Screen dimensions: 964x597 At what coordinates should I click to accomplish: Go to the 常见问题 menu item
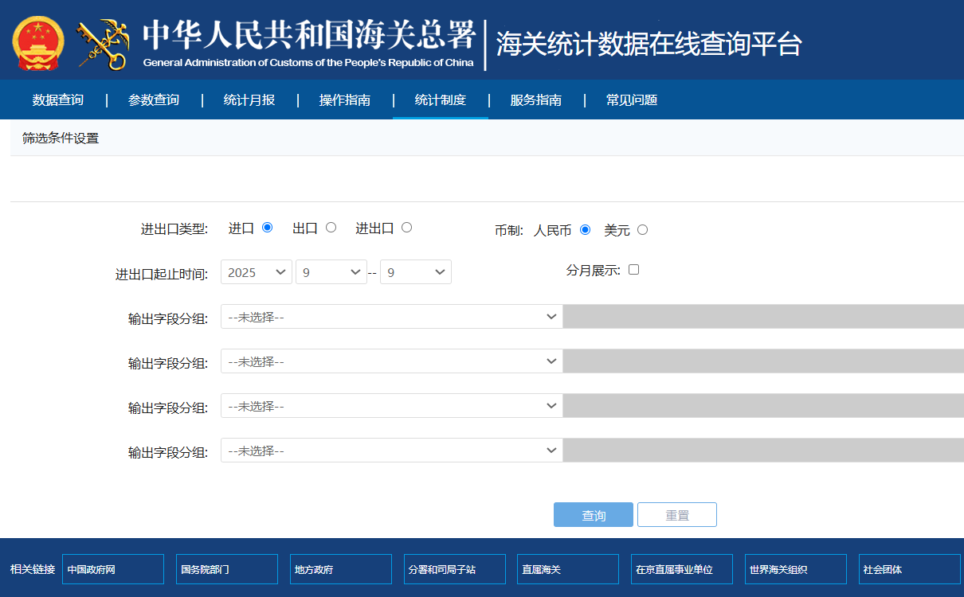point(631,100)
